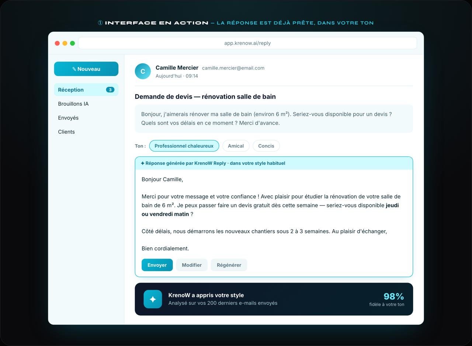Regenerate the reply with Régénérer
Screen dimensions: 472x346
click(x=229, y=265)
